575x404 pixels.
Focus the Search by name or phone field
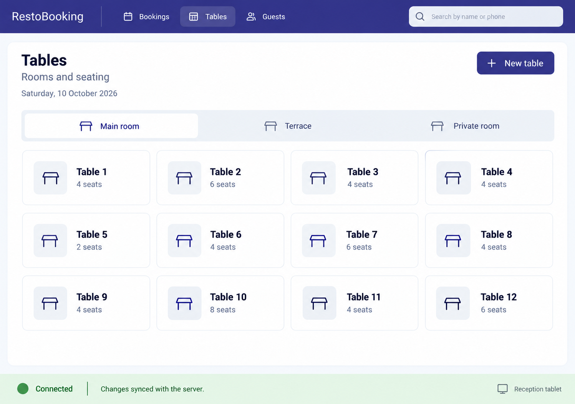[x=486, y=17]
